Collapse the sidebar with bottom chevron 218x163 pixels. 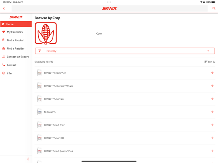click(28, 159)
